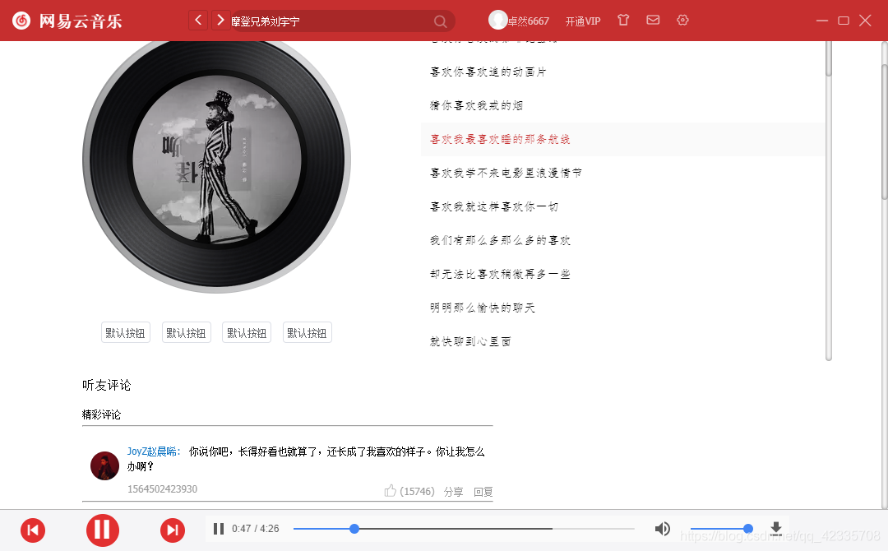The width and height of the screenshot is (888, 551).
Task: Open the 卓然6667 profile name
Action: 528,21
